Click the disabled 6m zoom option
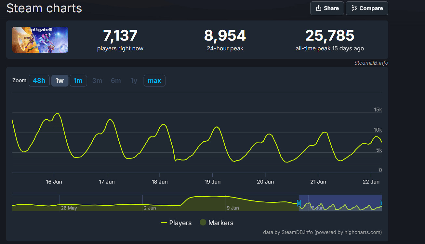Viewport: 425px width, 244px height. pos(116,81)
